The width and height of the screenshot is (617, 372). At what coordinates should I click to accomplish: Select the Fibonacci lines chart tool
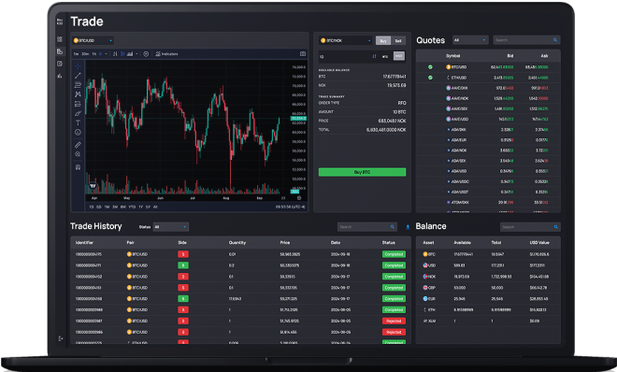point(78,84)
